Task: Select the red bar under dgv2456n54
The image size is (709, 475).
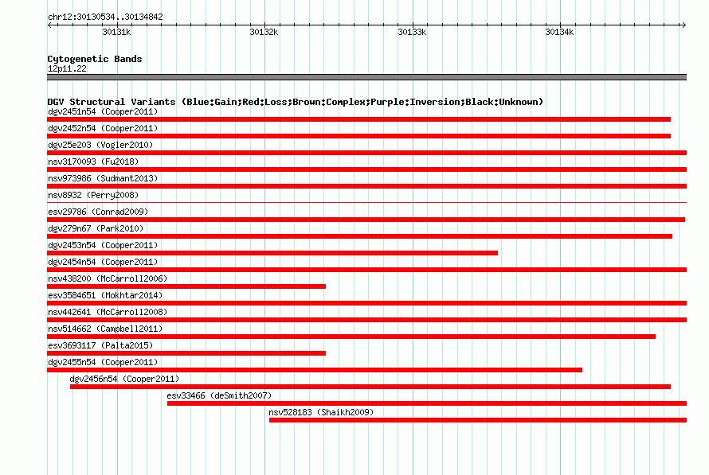Action: [370, 387]
